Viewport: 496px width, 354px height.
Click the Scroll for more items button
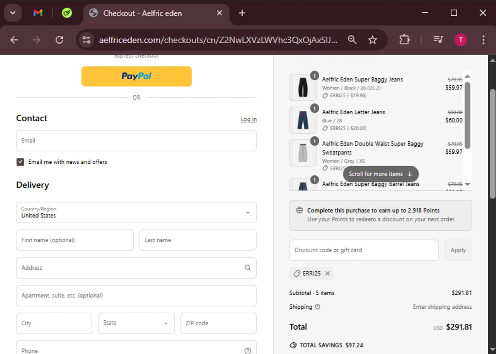coord(381,174)
